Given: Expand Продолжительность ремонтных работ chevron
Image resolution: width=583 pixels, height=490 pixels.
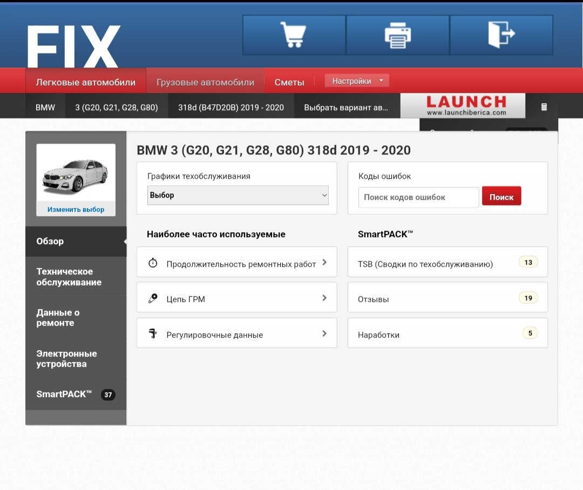Looking at the screenshot, I should tap(324, 263).
